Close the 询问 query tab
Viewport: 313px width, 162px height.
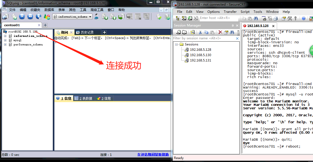71,32
